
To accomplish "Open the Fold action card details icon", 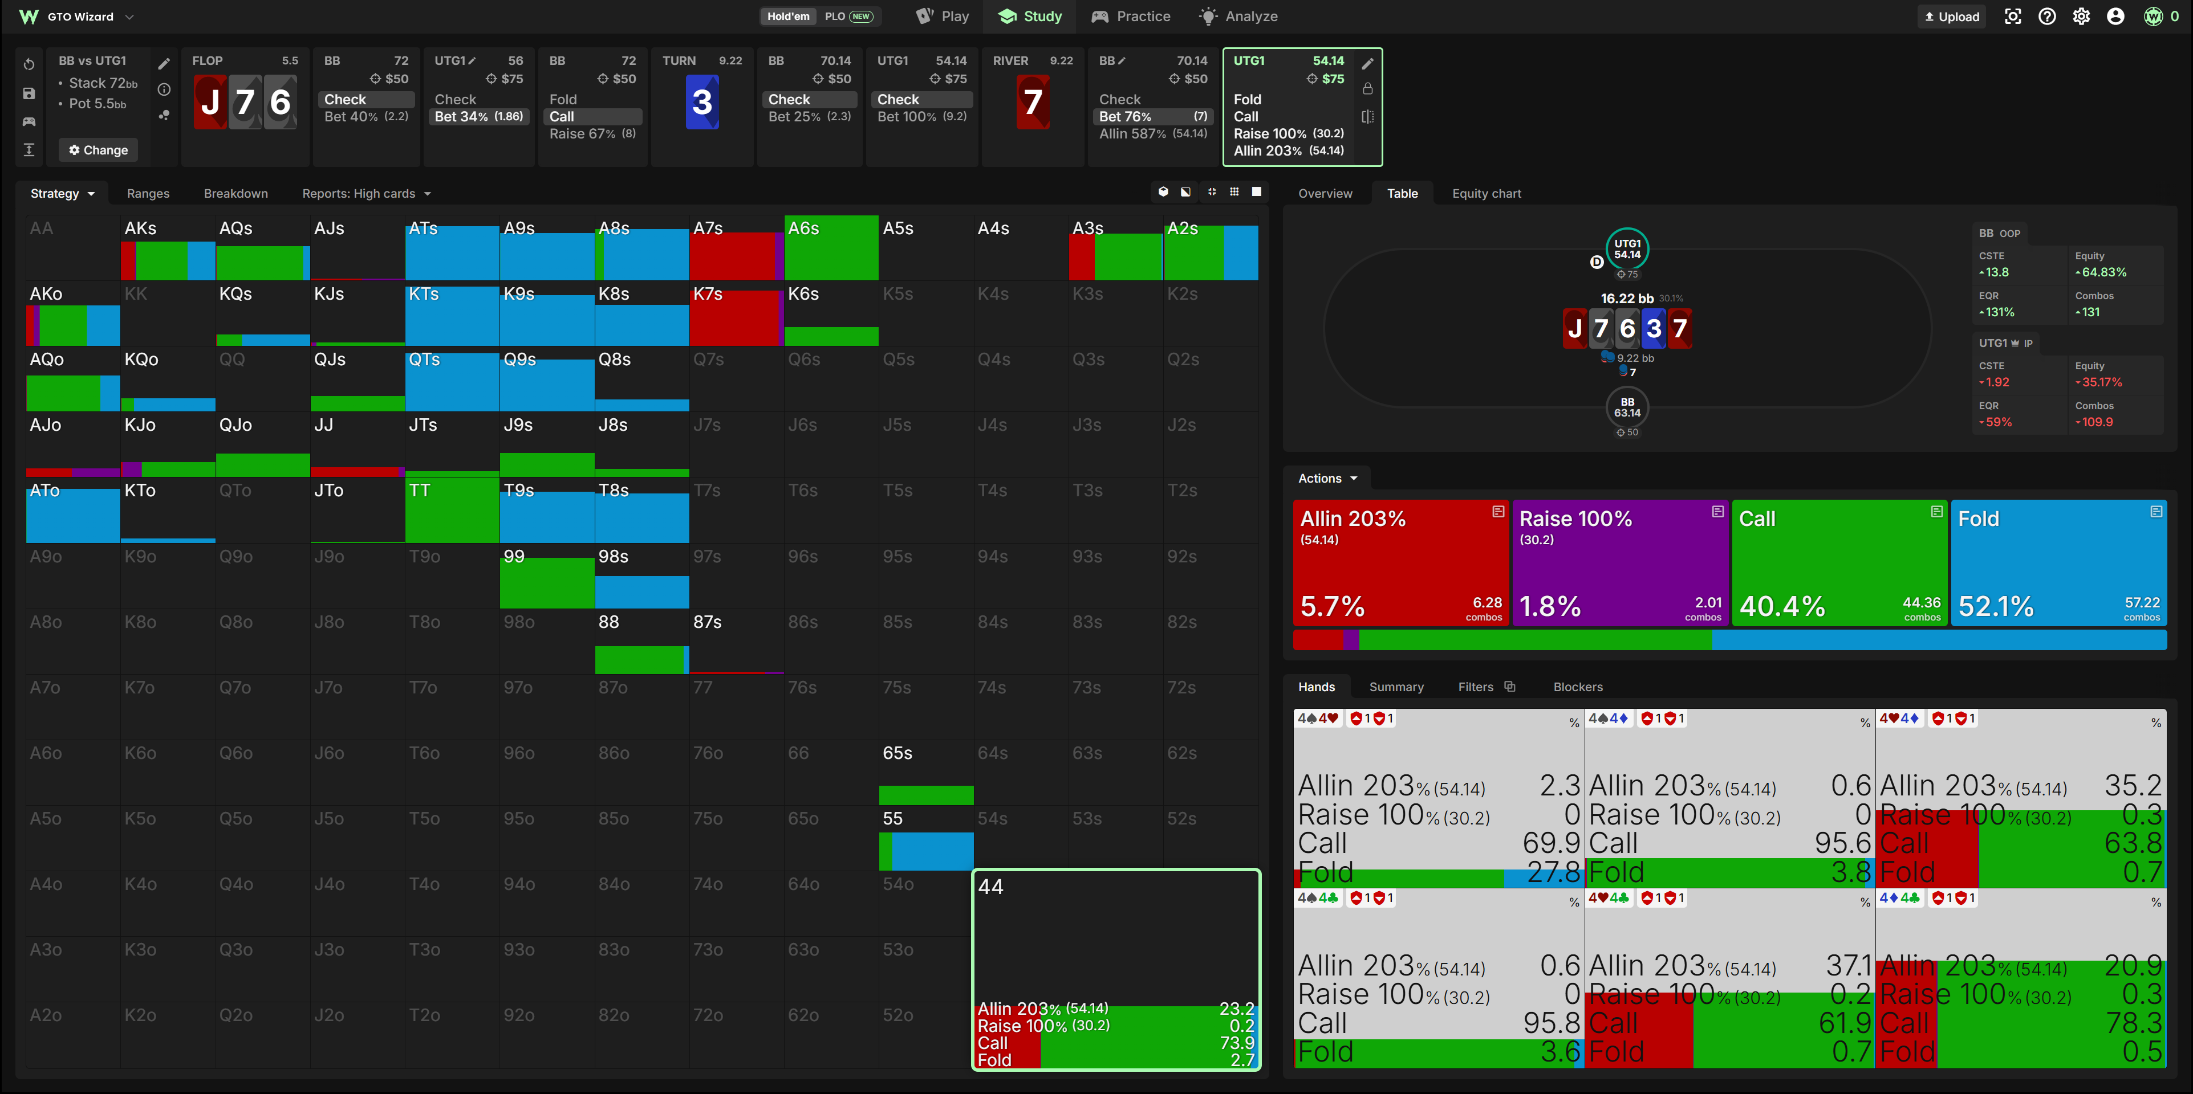I will coord(2155,511).
